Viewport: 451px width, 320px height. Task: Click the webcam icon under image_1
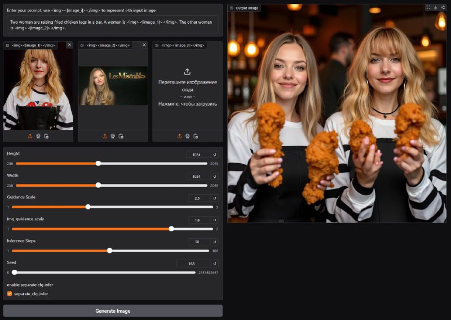tap(38, 136)
